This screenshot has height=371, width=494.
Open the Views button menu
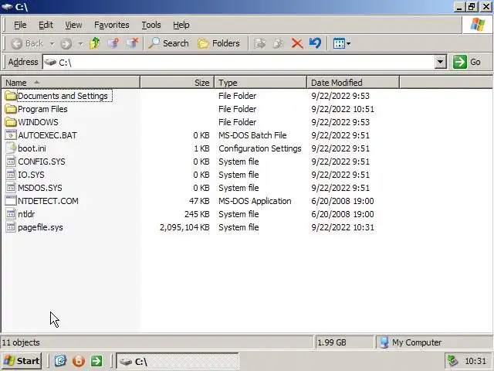(342, 43)
